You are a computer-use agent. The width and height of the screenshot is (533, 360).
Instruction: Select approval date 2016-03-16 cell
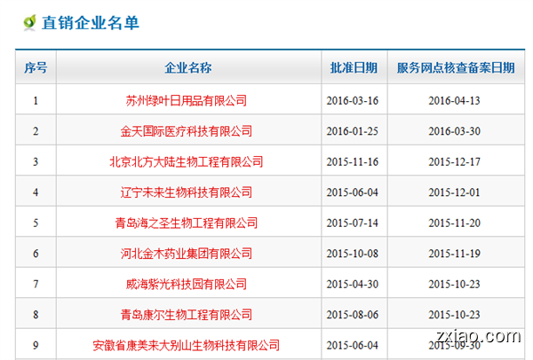tap(353, 101)
